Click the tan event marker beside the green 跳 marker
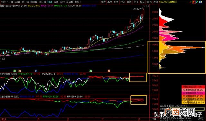 point(20,71)
